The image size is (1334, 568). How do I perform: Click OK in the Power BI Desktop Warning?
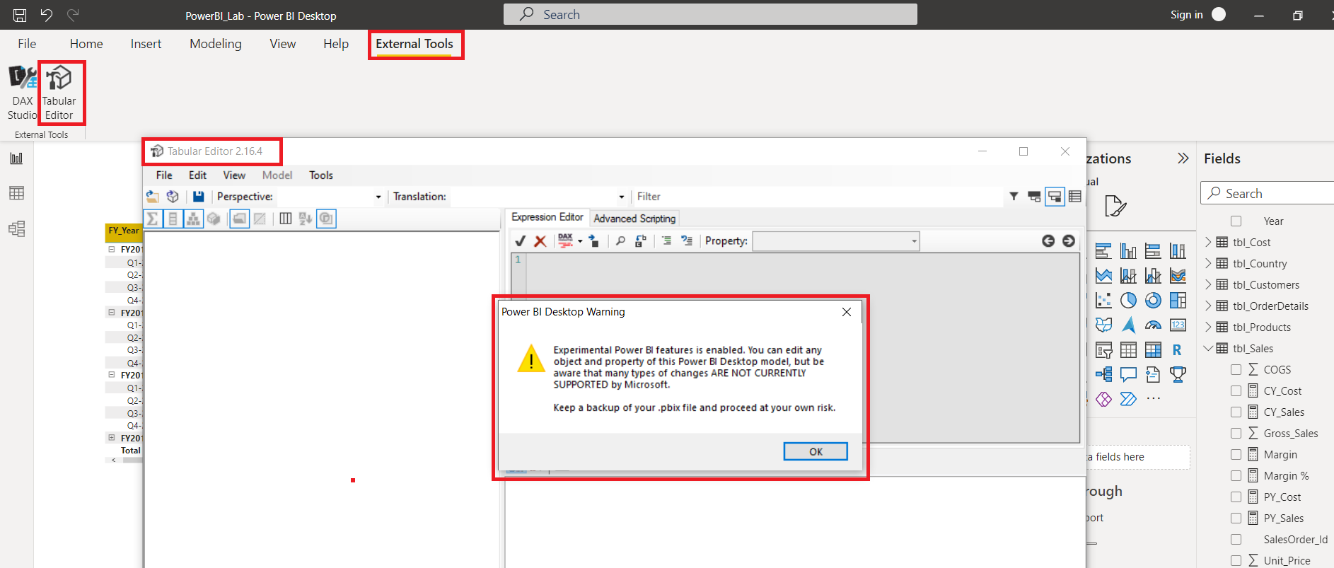coord(816,451)
